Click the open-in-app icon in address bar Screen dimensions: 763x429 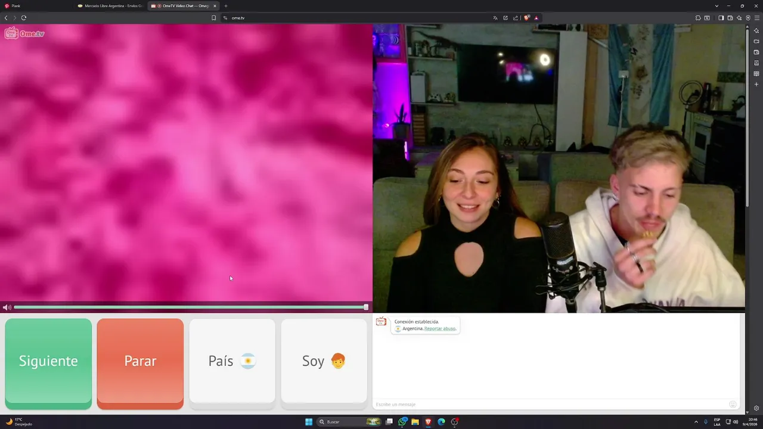[x=505, y=18]
